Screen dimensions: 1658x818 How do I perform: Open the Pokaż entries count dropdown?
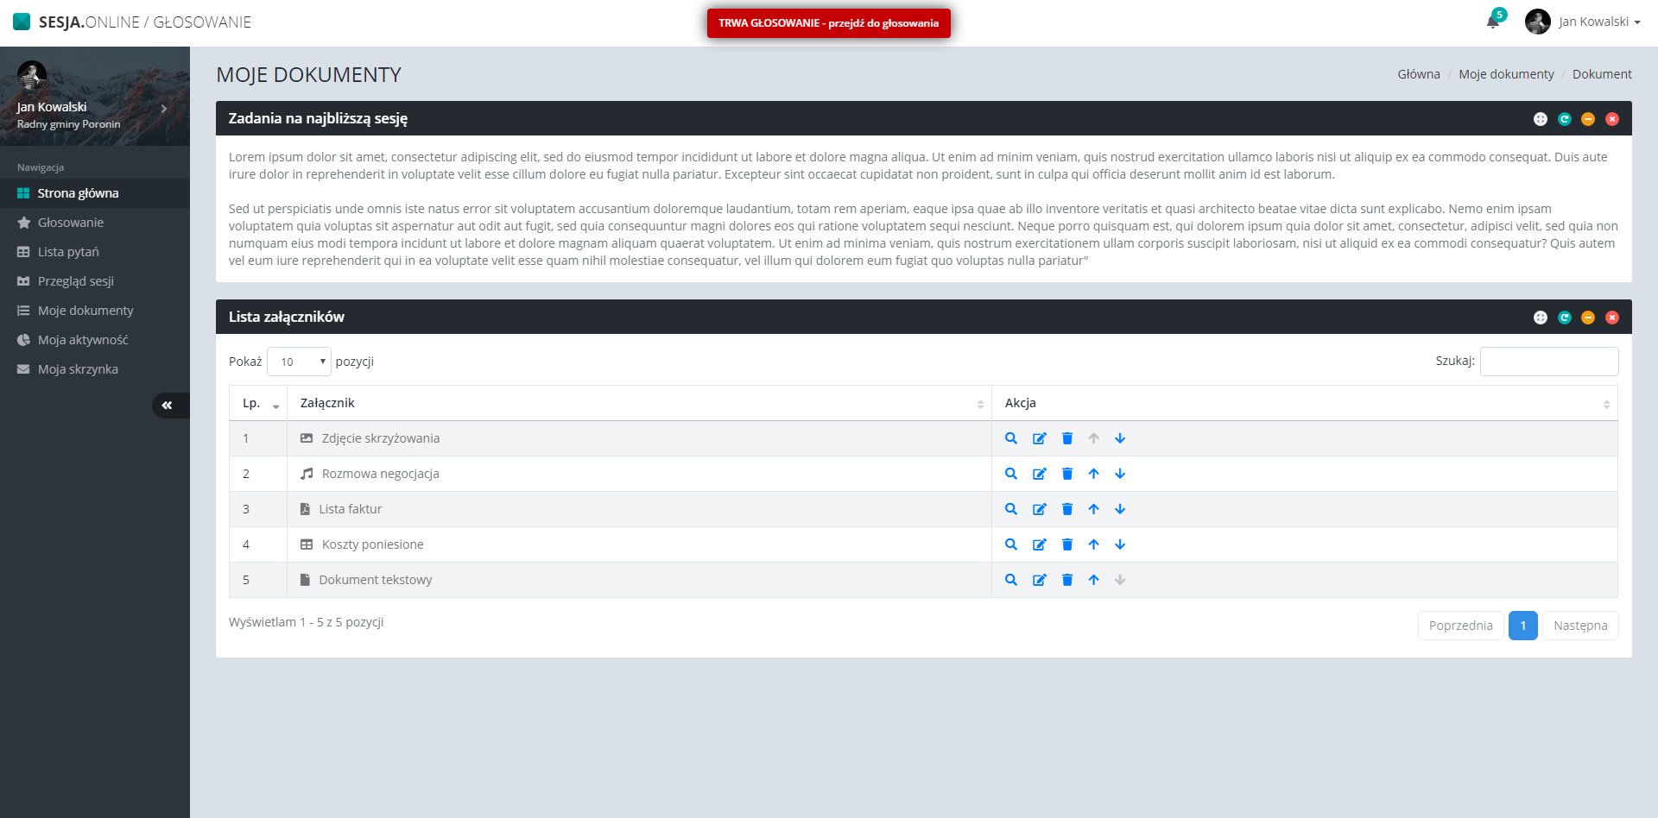coord(299,362)
